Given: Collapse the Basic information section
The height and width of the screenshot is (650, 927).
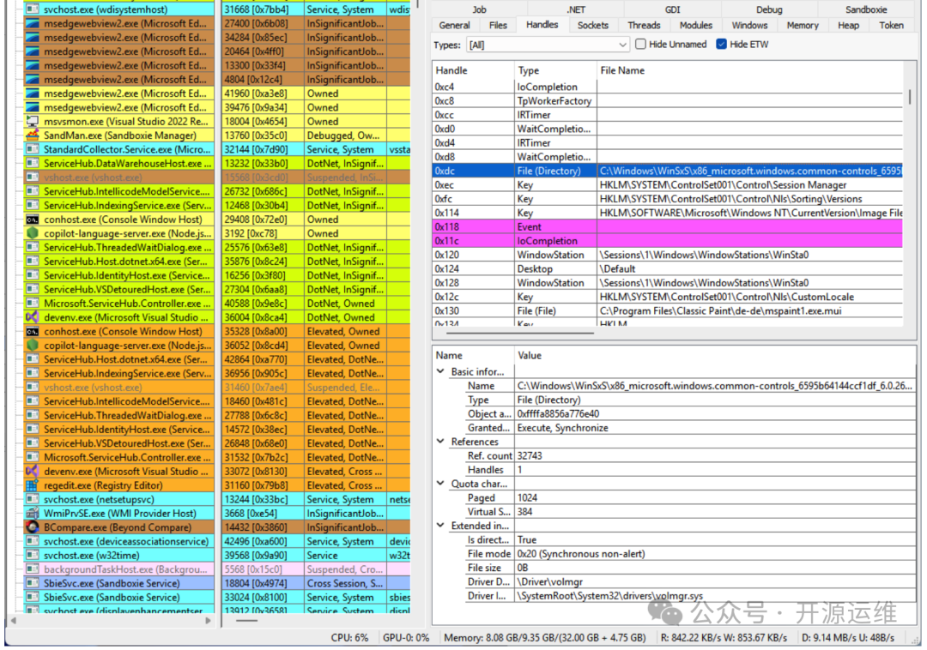Looking at the screenshot, I should click(441, 372).
